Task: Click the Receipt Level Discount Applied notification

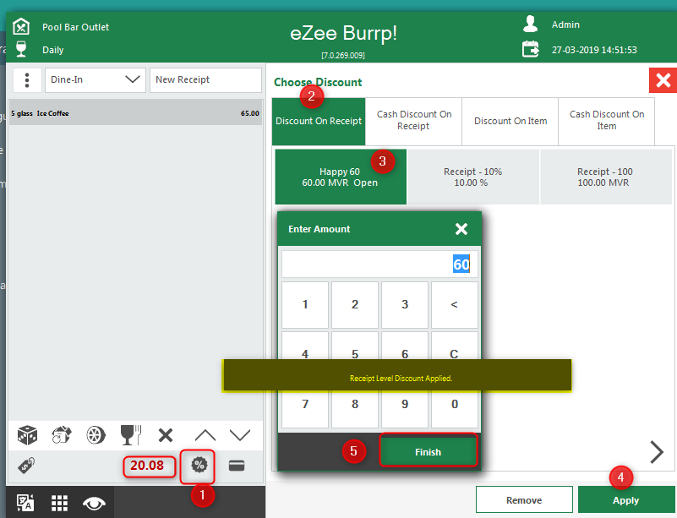Action: point(396,375)
